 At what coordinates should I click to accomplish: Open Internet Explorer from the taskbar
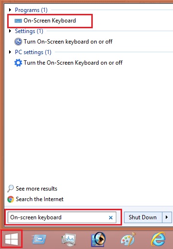coord(159,239)
